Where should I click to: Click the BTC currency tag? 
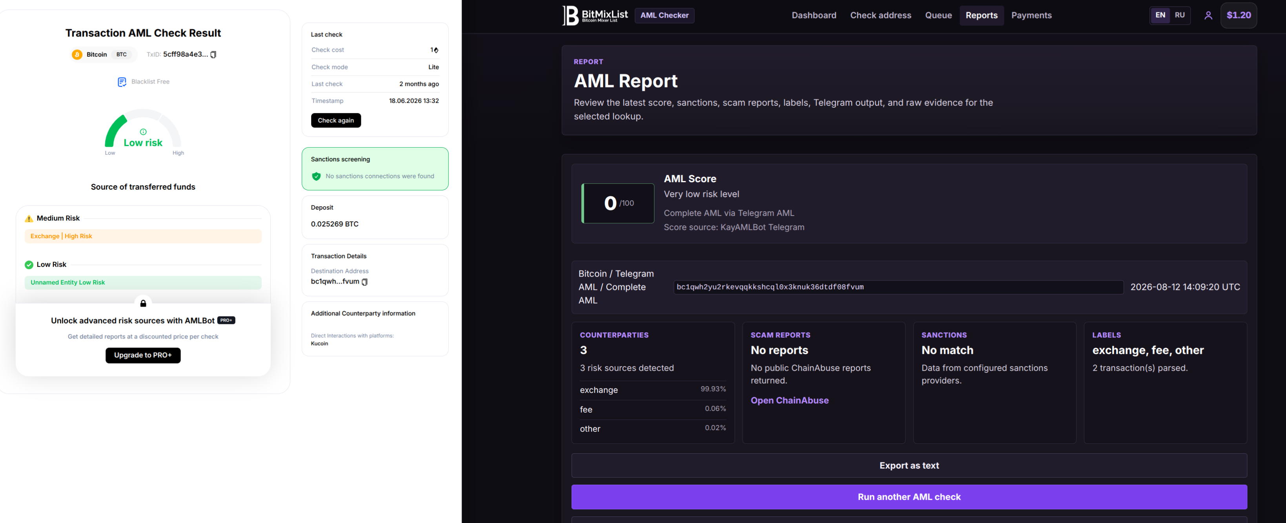tap(121, 54)
